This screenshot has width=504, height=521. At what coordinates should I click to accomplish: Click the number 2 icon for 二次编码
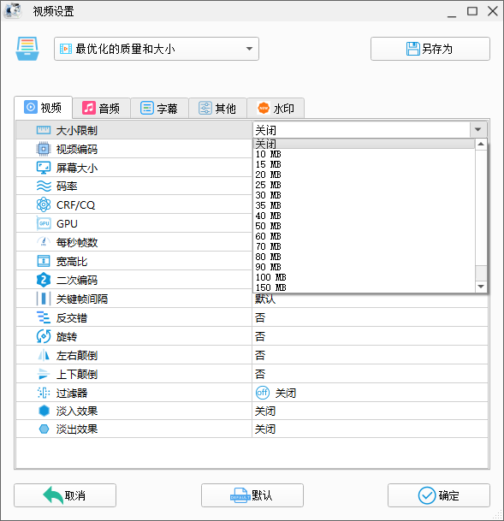pyautogui.click(x=44, y=280)
